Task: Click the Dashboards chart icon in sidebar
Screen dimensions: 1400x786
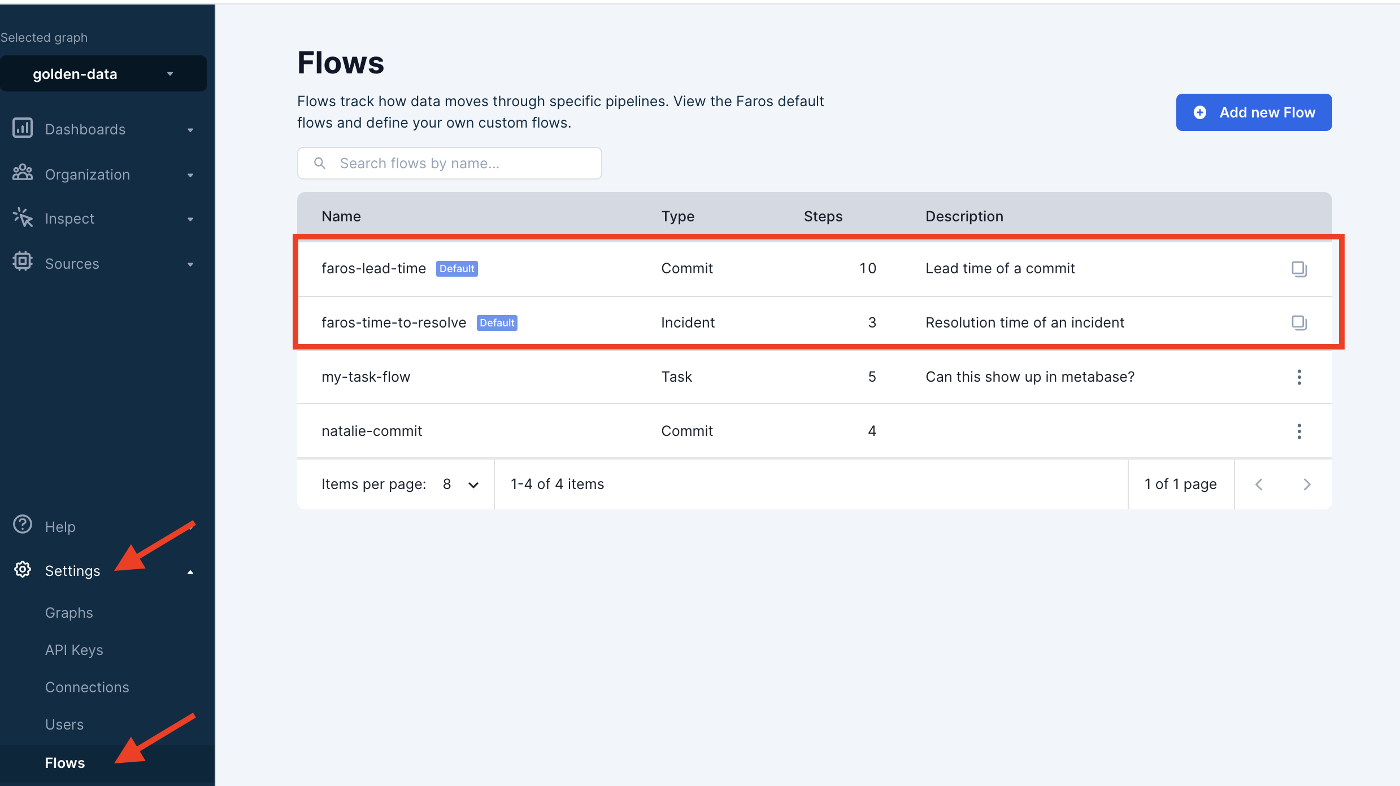Action: coord(23,128)
